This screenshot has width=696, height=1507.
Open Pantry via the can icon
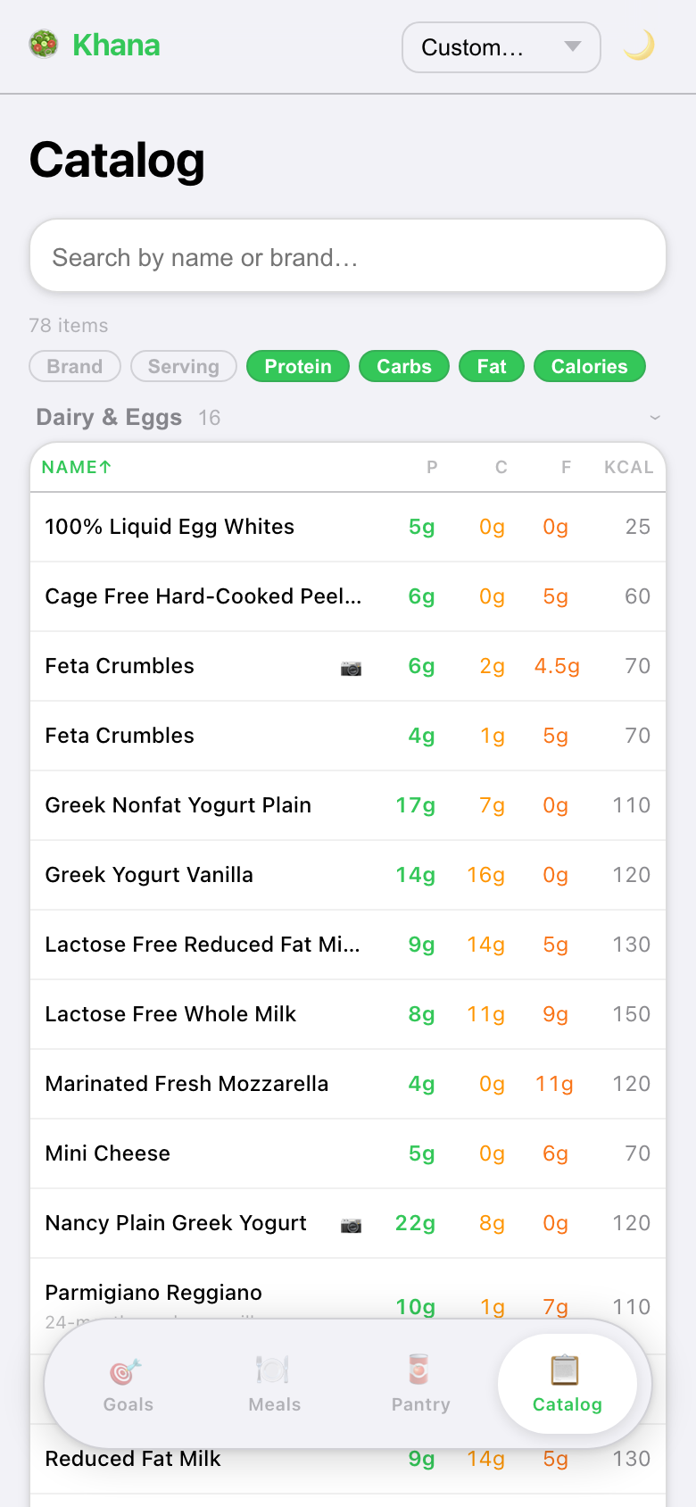[419, 1370]
